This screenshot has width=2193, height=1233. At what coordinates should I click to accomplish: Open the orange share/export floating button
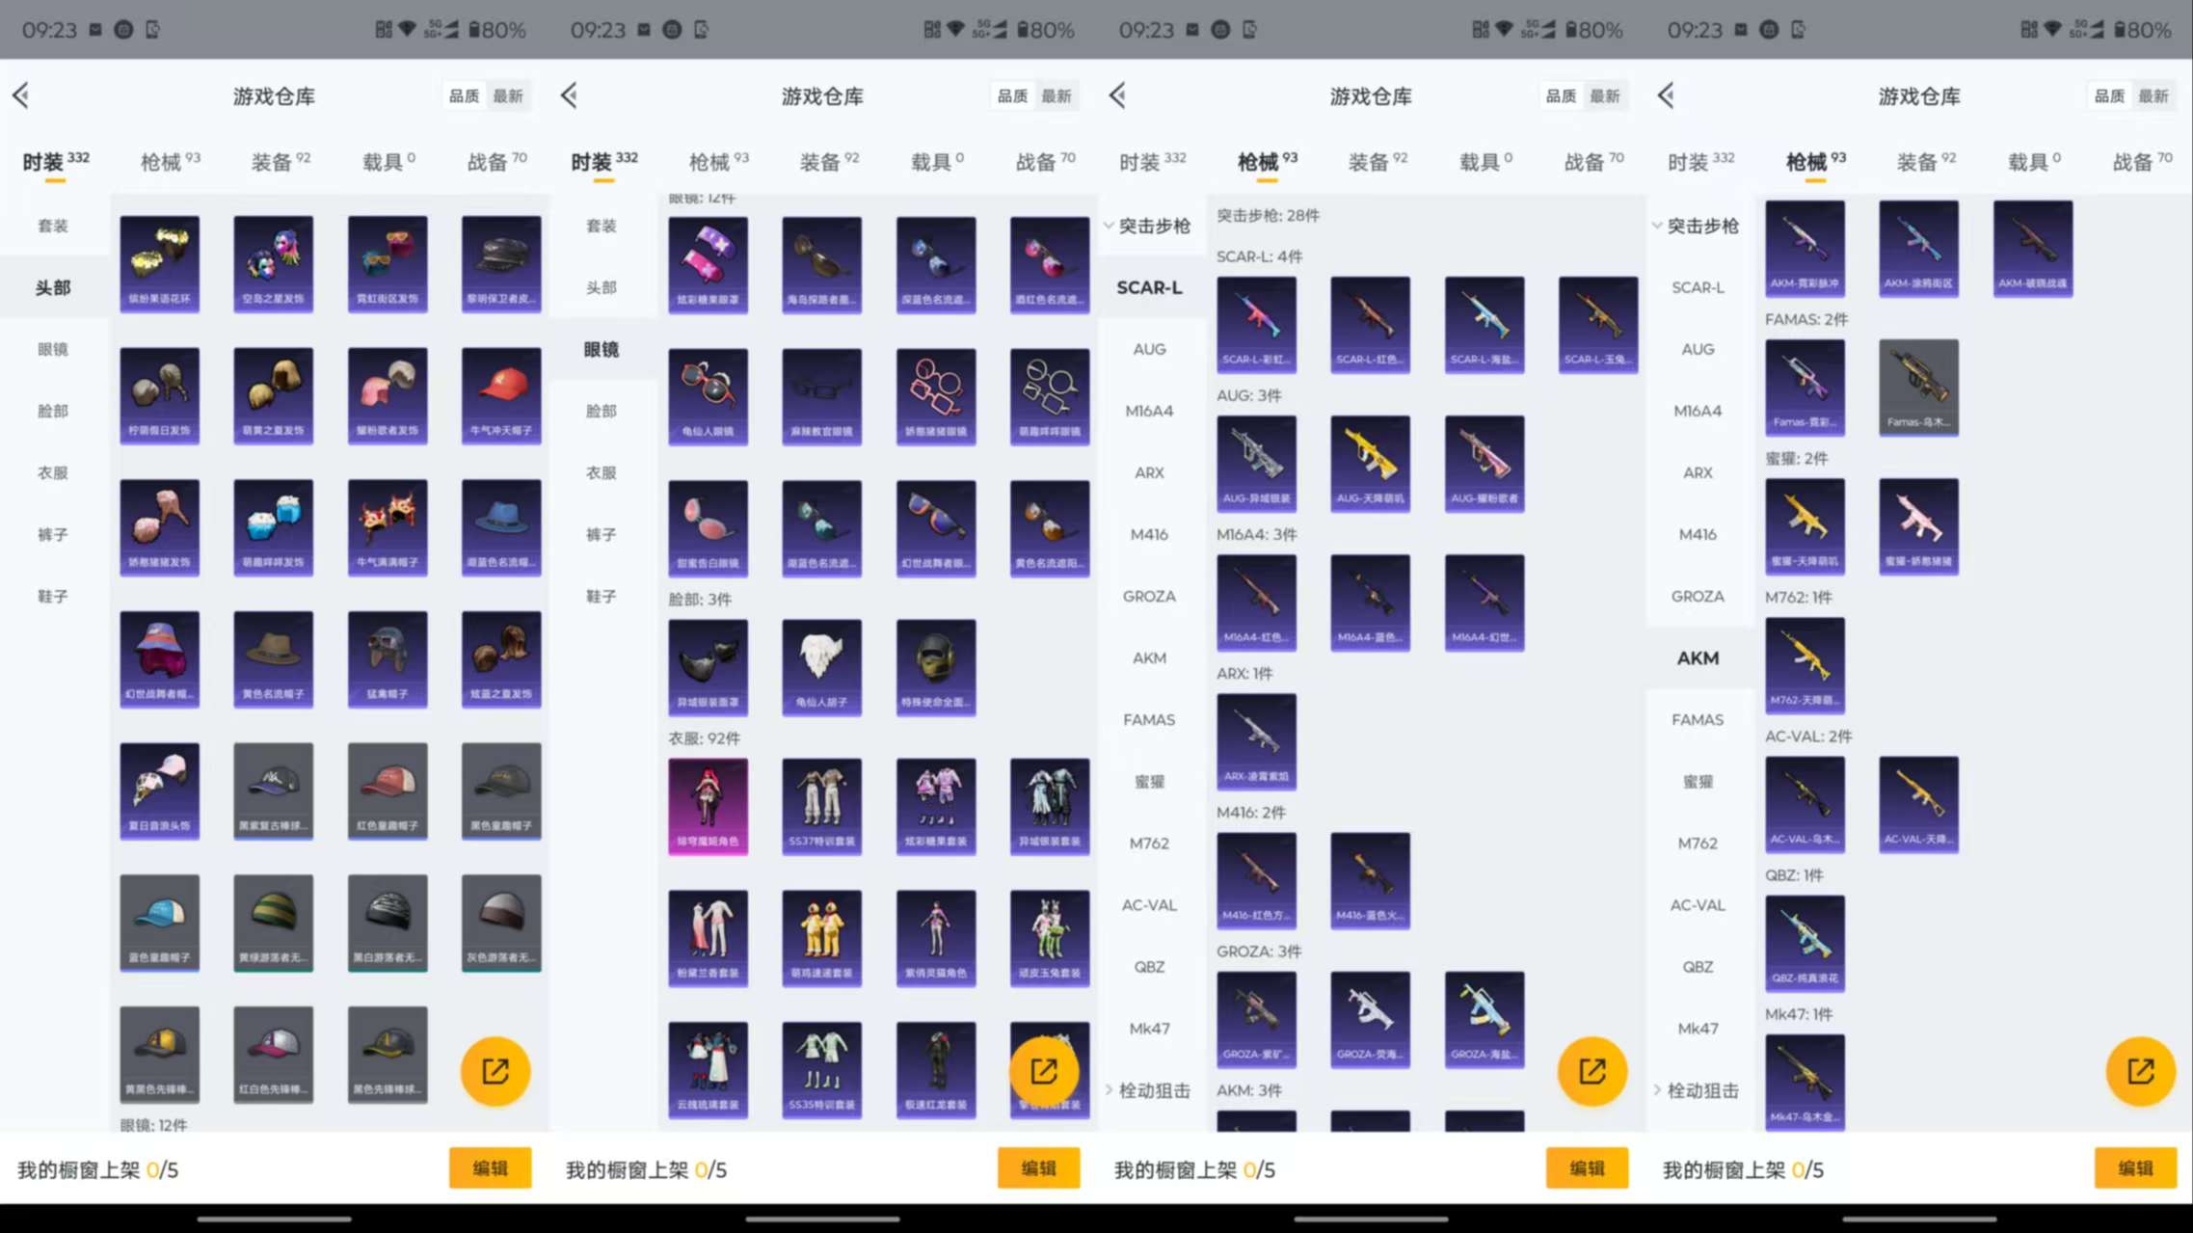[x=495, y=1070]
